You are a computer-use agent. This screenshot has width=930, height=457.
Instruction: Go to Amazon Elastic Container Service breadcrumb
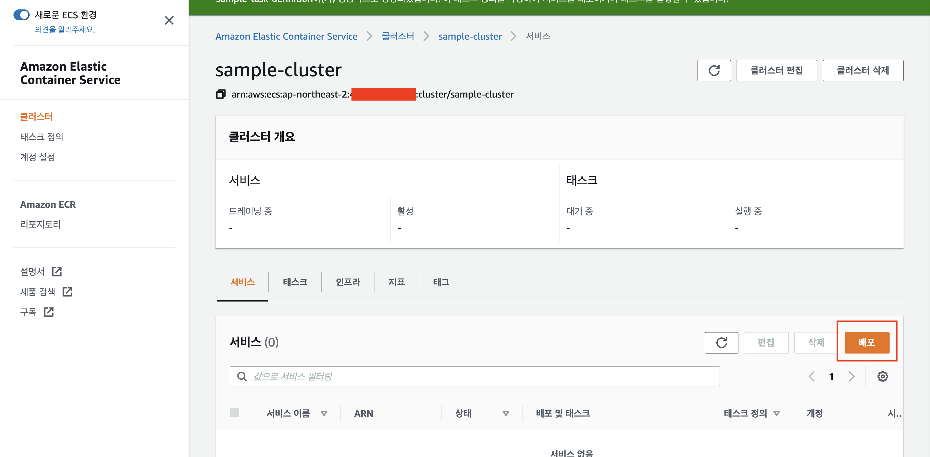[x=286, y=36]
